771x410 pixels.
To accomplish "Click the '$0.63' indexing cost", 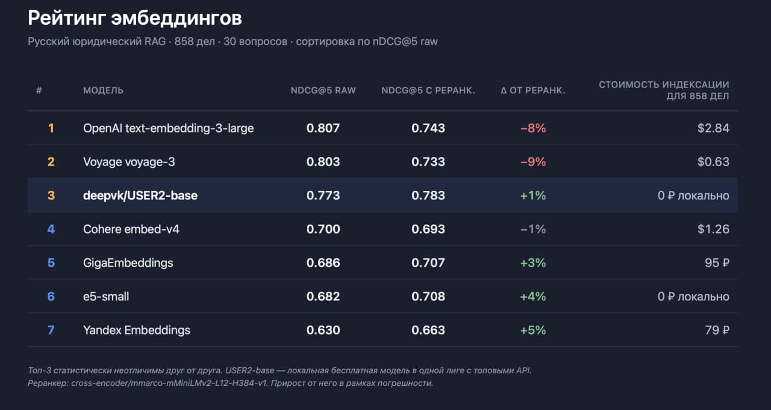I will (713, 162).
